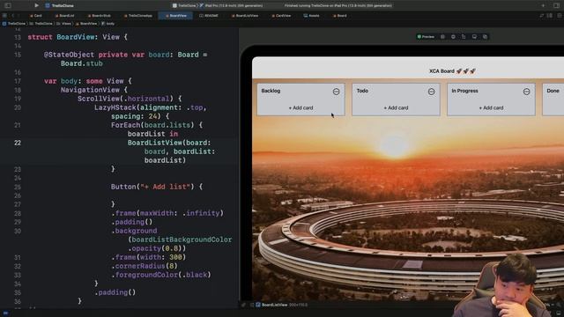Click the TrelloClone project breadcrumb
Screen dimensions: 564x317
click(x=14, y=24)
